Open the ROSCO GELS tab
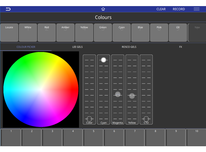The width and height of the screenshot is (206, 152). (129, 47)
